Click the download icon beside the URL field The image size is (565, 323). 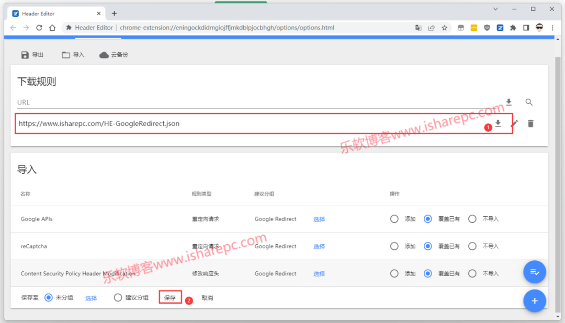click(509, 102)
